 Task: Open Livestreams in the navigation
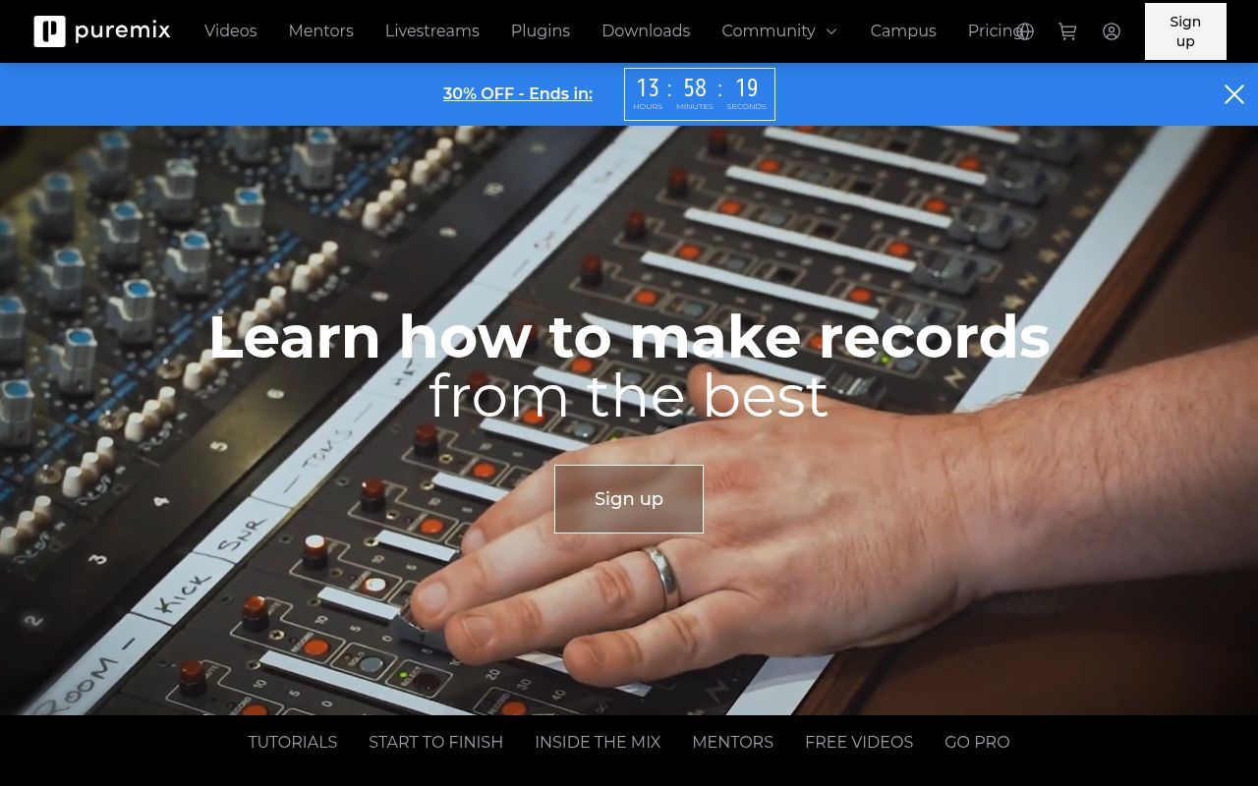tap(432, 30)
